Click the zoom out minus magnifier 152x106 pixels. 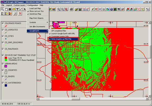pos(62,9)
